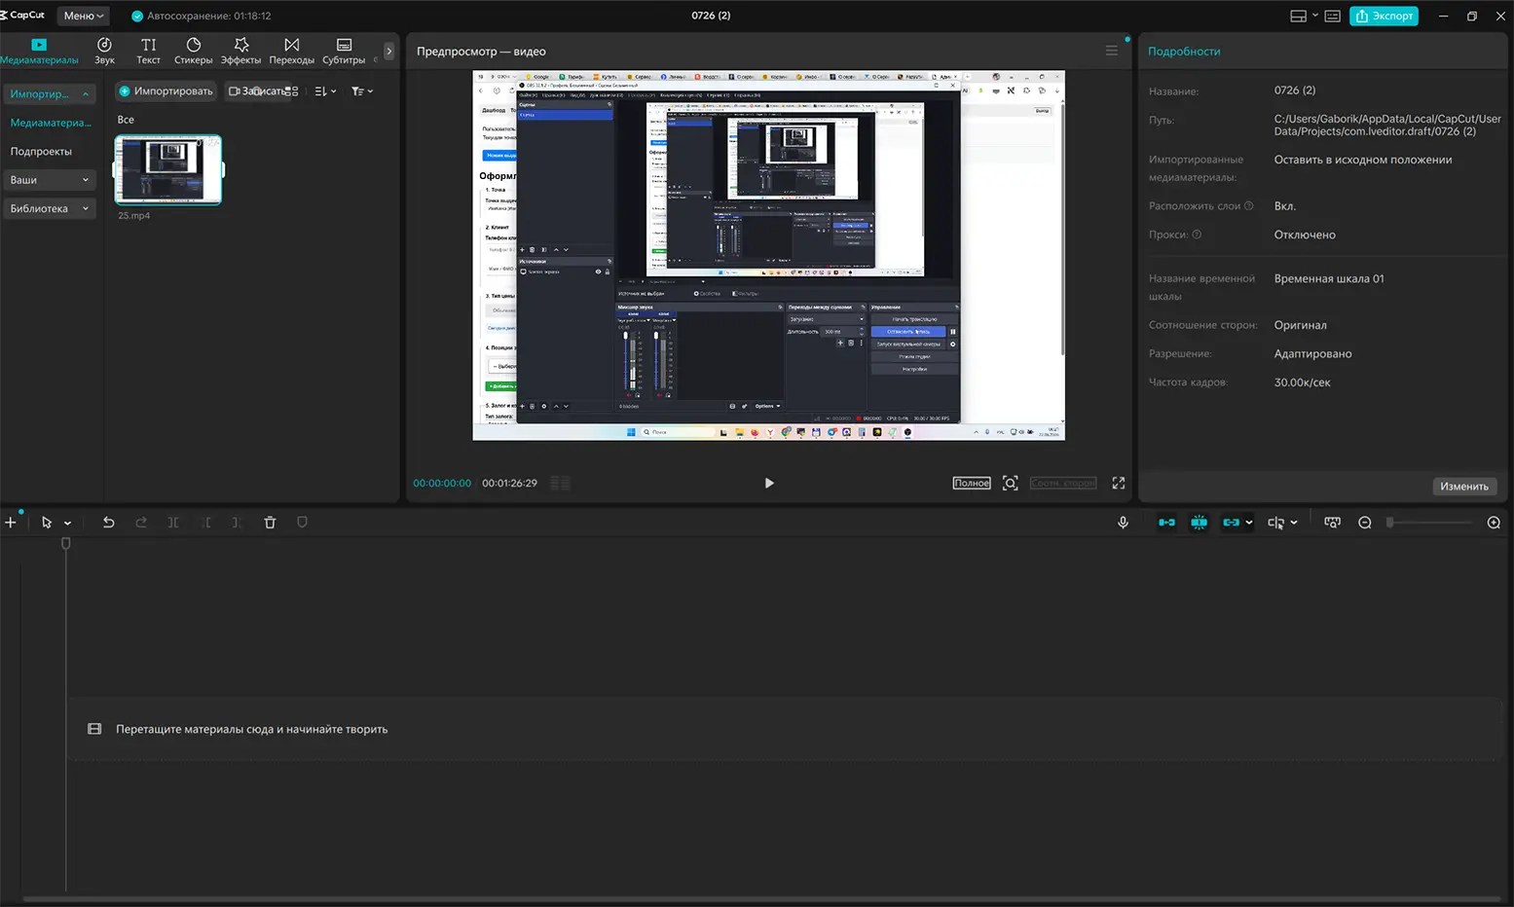Viewport: 1514px width, 907px height.
Task: Open the Медиаматериалы media tab
Action: point(39,52)
